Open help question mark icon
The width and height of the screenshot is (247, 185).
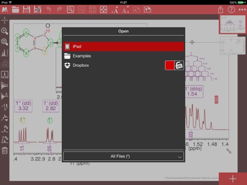[x=231, y=10]
